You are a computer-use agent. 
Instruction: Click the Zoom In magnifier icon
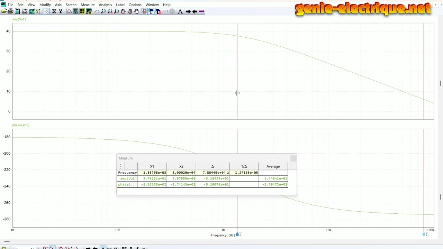110,11
